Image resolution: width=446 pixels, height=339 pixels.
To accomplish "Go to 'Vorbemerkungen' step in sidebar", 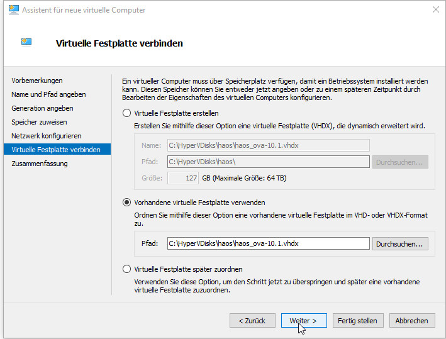I will [37, 81].
